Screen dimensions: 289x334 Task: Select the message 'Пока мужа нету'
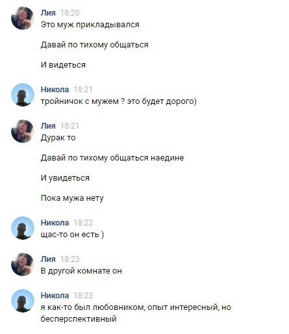(x=72, y=198)
